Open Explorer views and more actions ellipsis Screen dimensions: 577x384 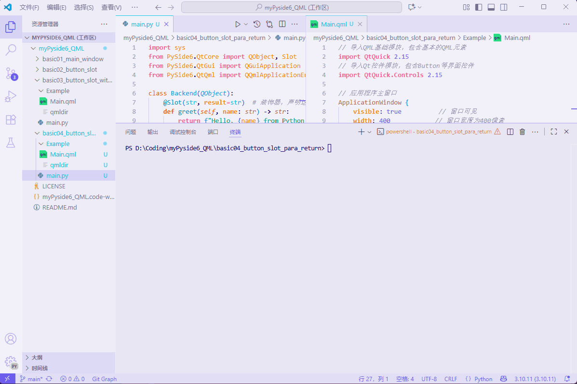pyautogui.click(x=104, y=24)
